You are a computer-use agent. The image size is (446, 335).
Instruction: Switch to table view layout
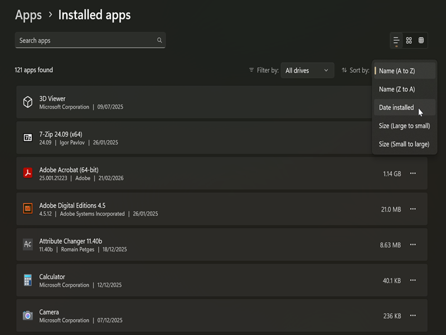point(421,40)
